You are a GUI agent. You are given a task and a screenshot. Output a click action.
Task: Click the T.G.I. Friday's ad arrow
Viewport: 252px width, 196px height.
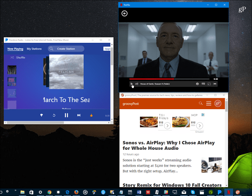[168, 125]
